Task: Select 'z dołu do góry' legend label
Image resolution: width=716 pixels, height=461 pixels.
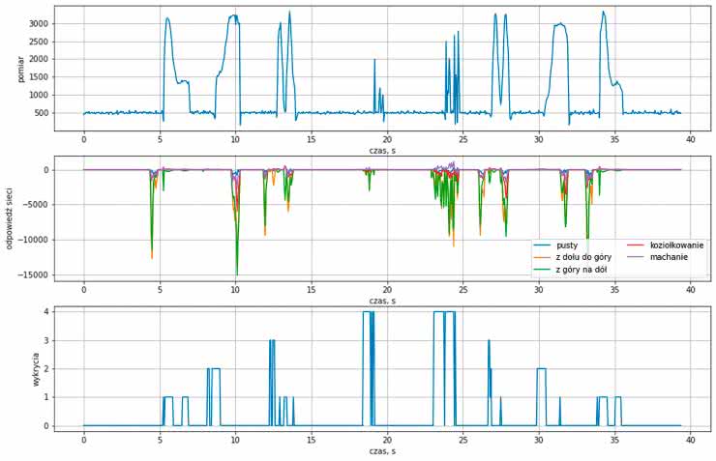Action: click(x=582, y=258)
